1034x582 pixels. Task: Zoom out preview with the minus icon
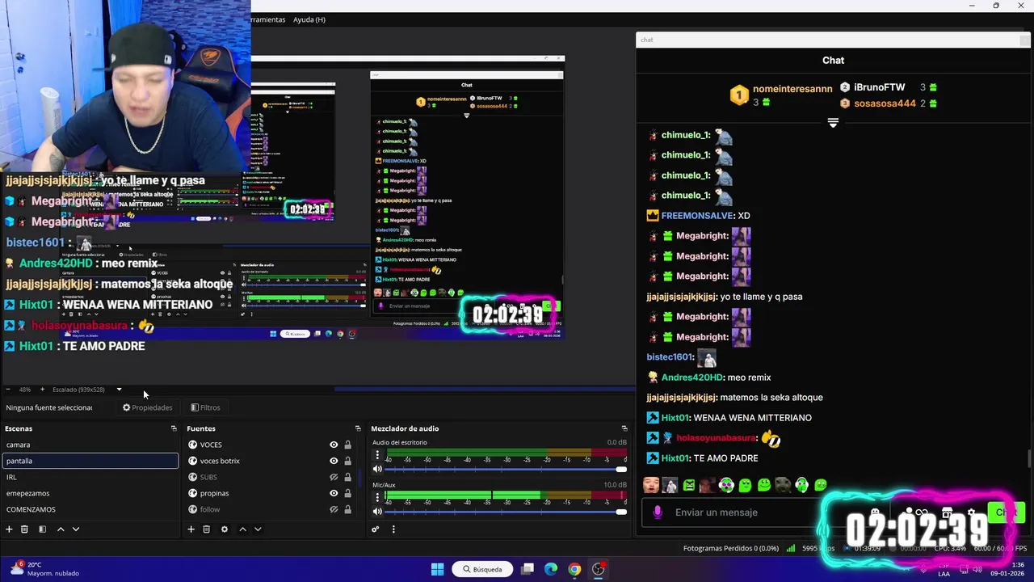(x=8, y=390)
